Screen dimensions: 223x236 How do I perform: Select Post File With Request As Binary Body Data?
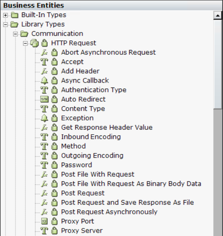[131, 184]
